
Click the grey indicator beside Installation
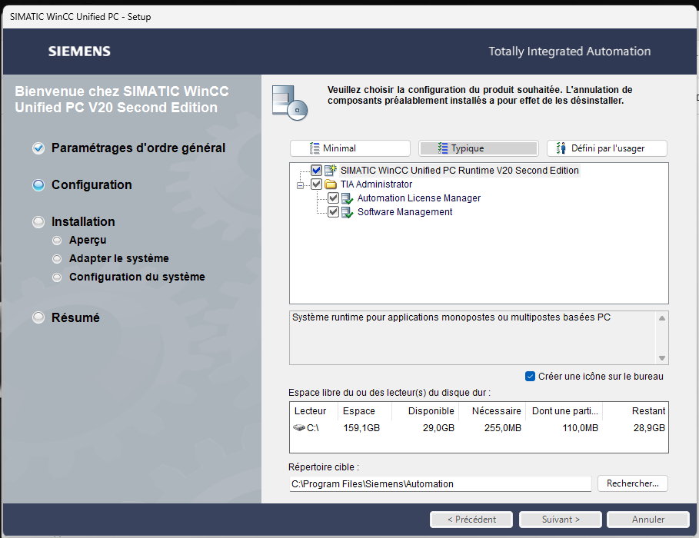click(x=38, y=222)
